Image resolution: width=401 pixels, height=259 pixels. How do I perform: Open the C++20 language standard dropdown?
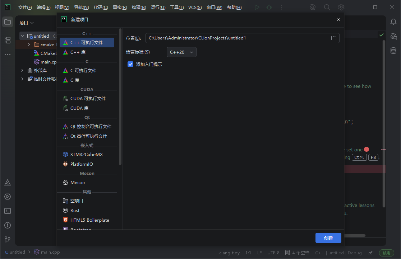181,52
